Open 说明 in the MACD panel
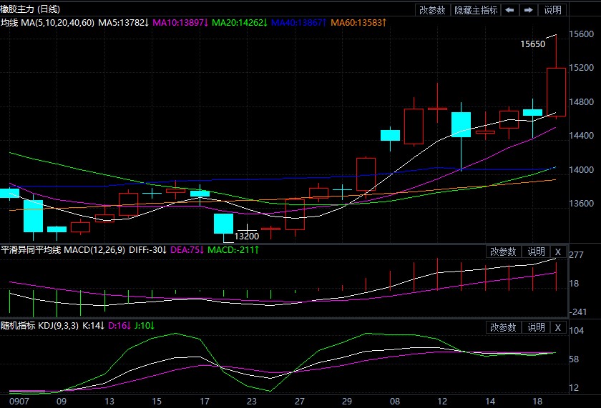This screenshot has width=601, height=408. click(536, 252)
